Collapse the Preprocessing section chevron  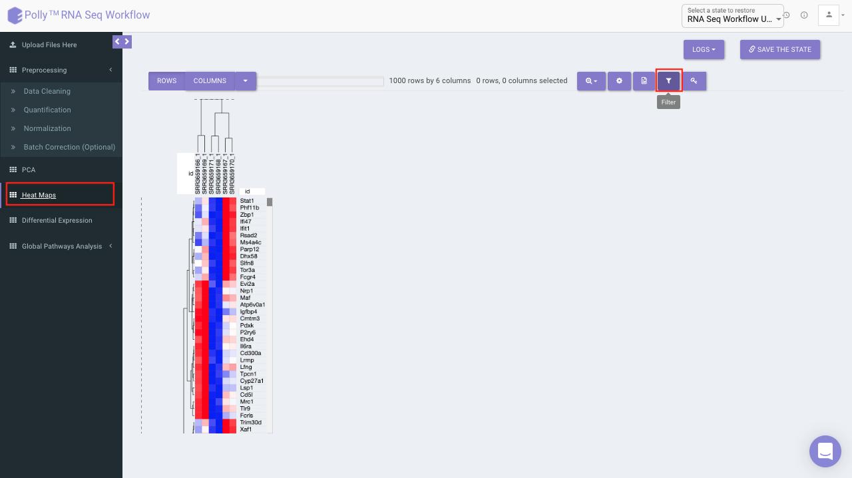pyautogui.click(x=111, y=70)
